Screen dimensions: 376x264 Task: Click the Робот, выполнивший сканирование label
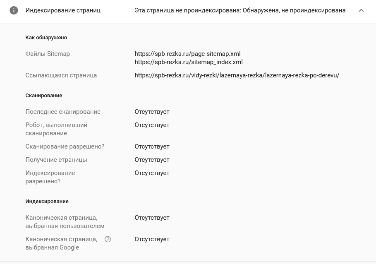pyautogui.click(x=56, y=129)
